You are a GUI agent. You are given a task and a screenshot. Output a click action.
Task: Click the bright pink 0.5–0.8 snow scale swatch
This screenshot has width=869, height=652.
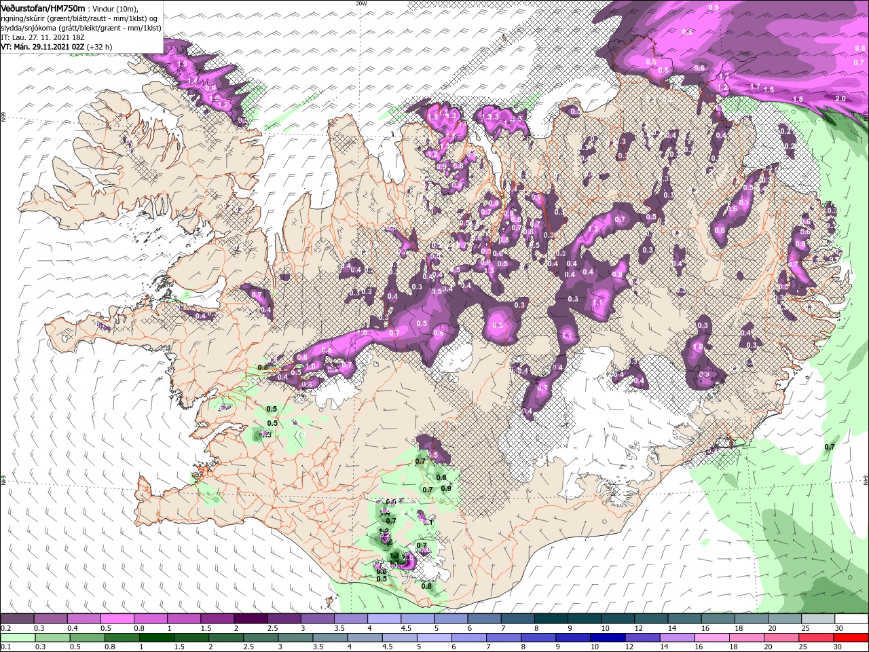click(x=117, y=619)
